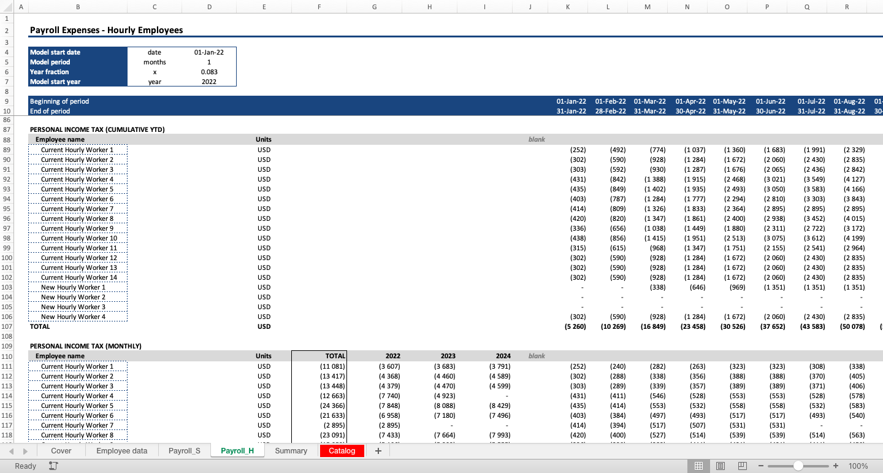Viewport: 883px width, 473px height.
Task: Add a new sheet with plus button
Action: [378, 451]
